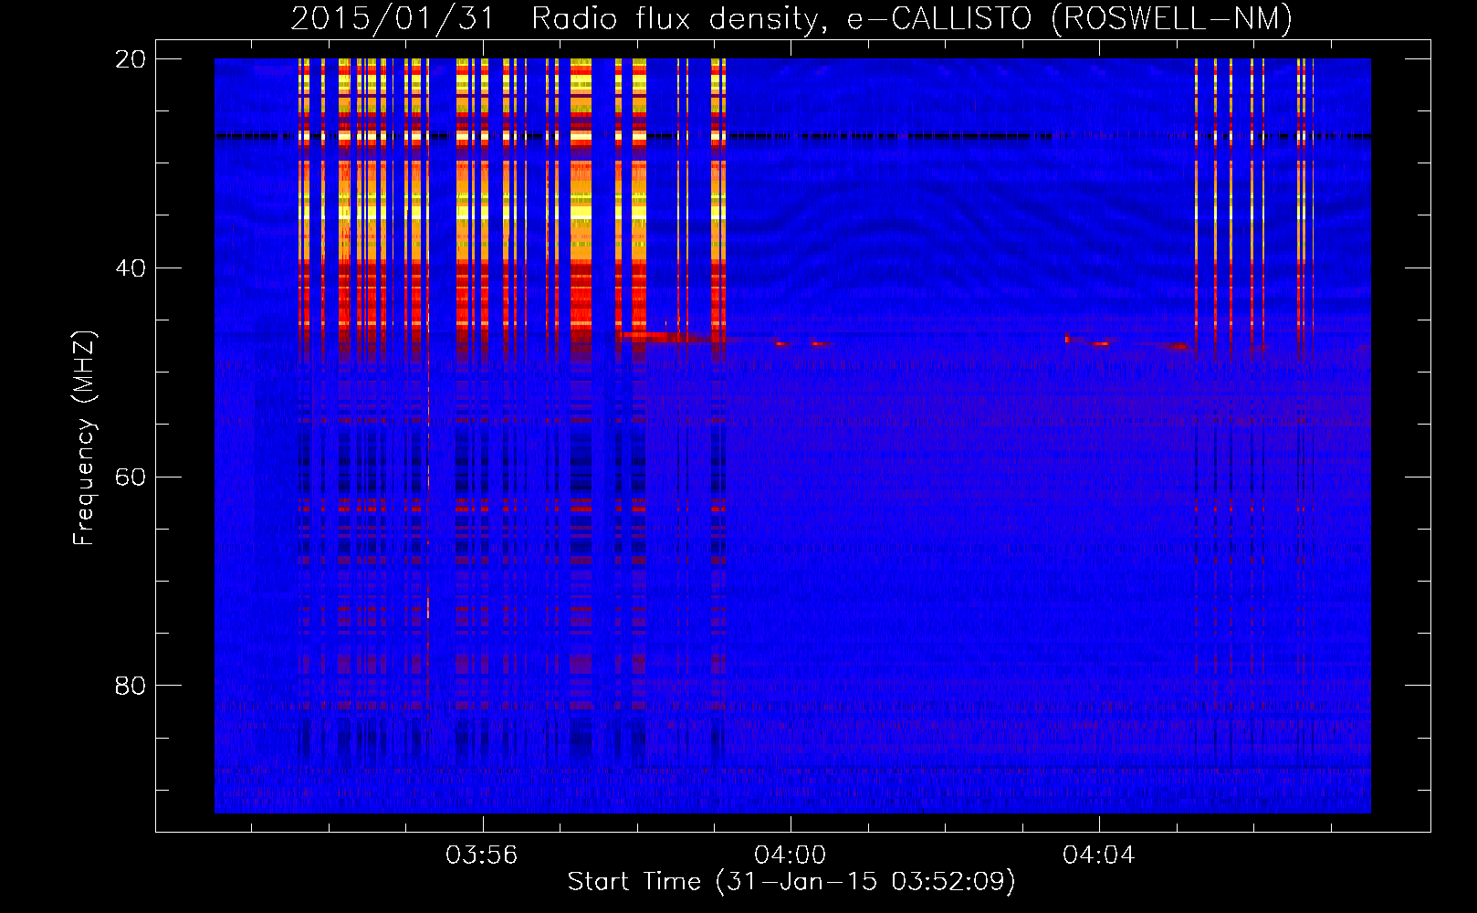Screen dimensions: 1477x913
Task: Click the '04:04' time tick label
Action: tap(1098, 855)
